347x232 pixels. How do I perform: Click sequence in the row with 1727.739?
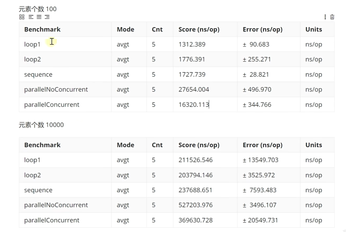[38, 75]
